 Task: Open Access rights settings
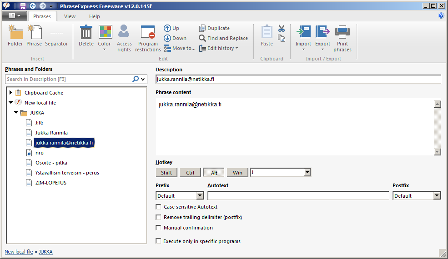124,38
